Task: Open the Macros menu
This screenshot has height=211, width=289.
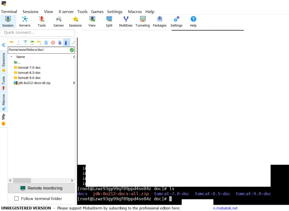Action: click(134, 12)
